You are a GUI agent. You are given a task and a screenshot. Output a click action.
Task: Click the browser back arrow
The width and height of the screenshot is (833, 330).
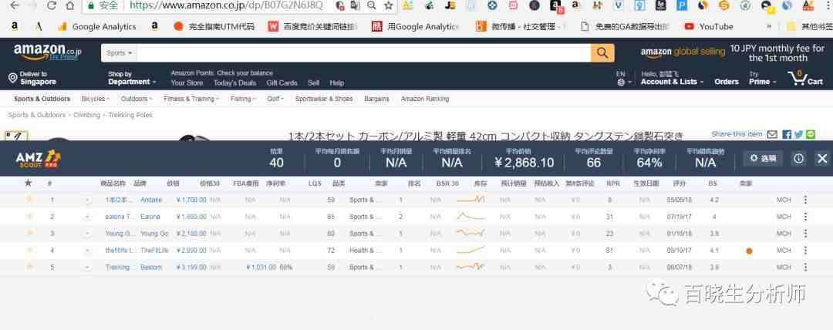point(15,5)
